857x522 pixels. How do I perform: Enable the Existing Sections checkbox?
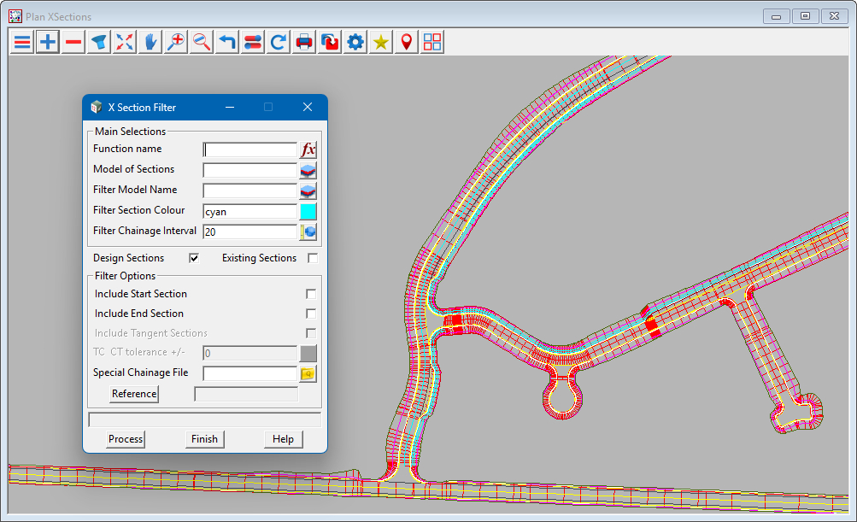[x=313, y=258]
